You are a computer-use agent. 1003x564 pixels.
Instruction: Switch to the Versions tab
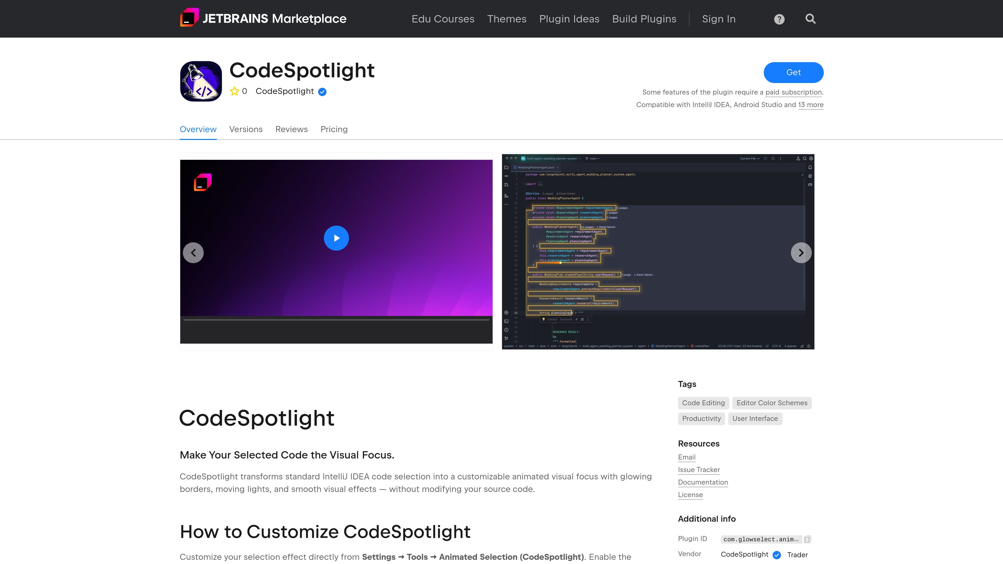(x=246, y=129)
